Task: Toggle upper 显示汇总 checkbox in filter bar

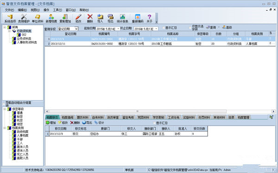Action: [164, 28]
